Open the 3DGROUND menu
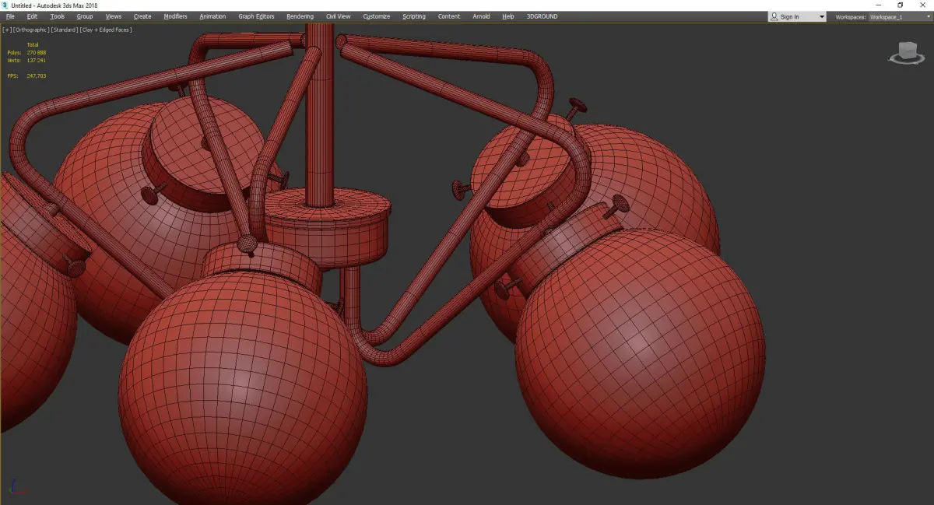This screenshot has height=505, width=934. point(542,16)
